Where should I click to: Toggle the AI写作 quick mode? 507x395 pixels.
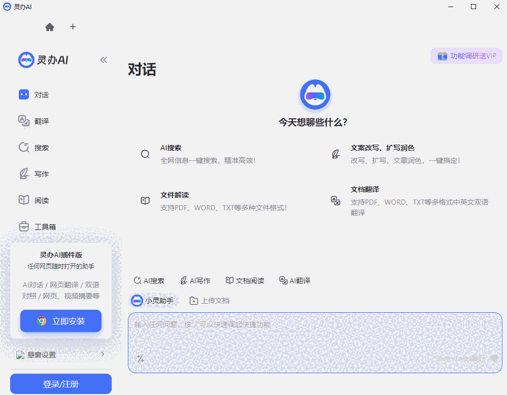click(195, 280)
